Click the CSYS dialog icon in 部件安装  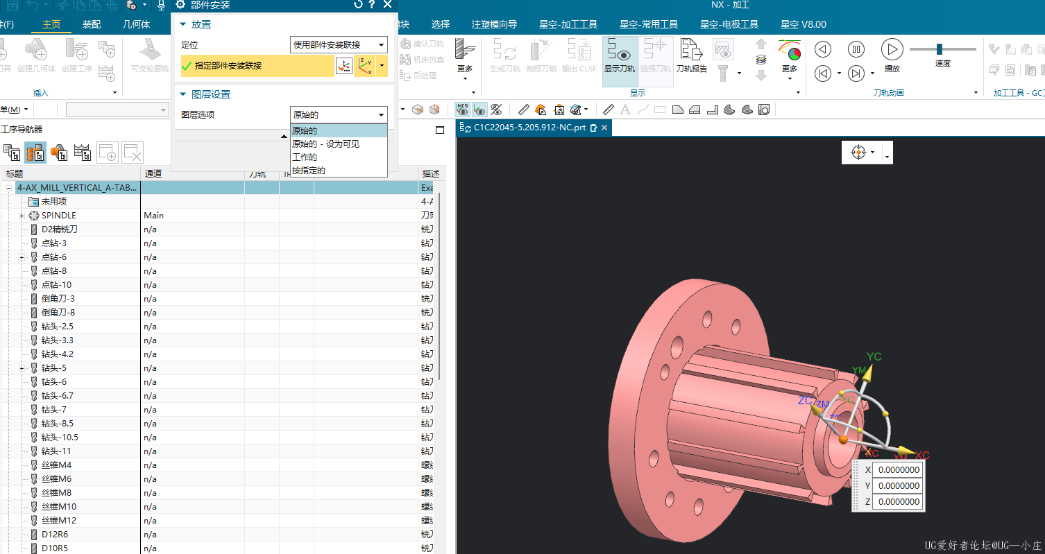[x=344, y=66]
